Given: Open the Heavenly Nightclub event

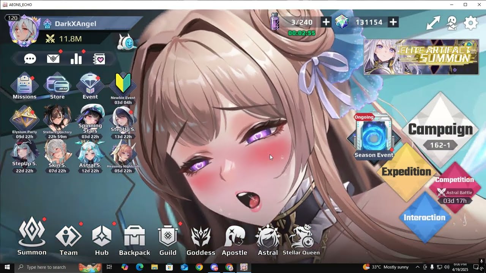Looking at the screenshot, I should point(123,156).
